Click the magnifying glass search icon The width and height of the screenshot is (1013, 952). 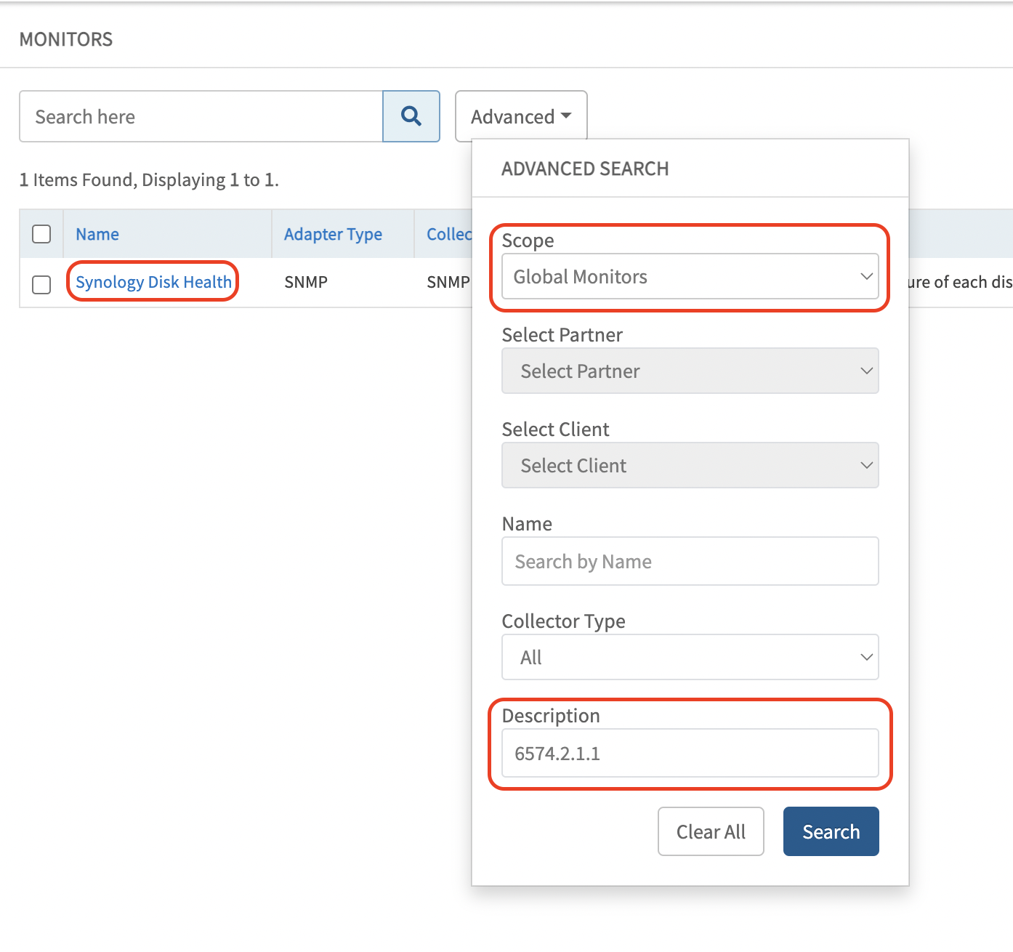click(411, 116)
